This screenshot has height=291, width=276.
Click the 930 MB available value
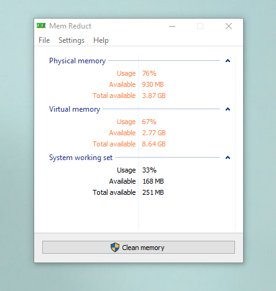(153, 84)
